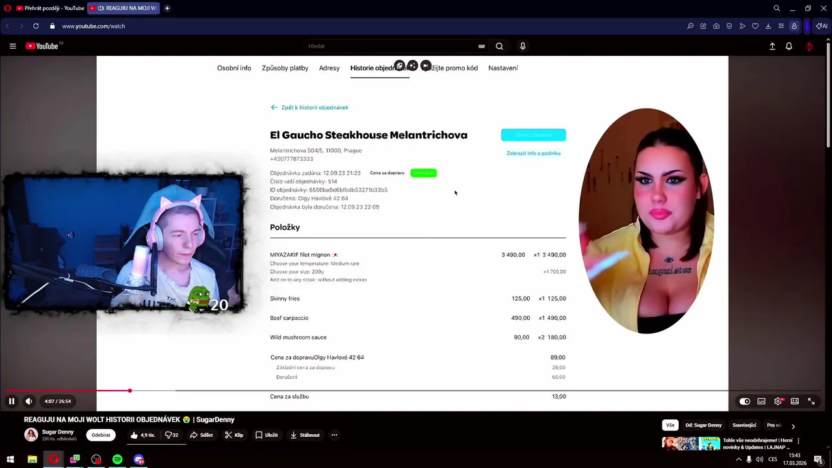Reload the page with the refresh icon
The height and width of the screenshot is (468, 832).
tap(36, 26)
